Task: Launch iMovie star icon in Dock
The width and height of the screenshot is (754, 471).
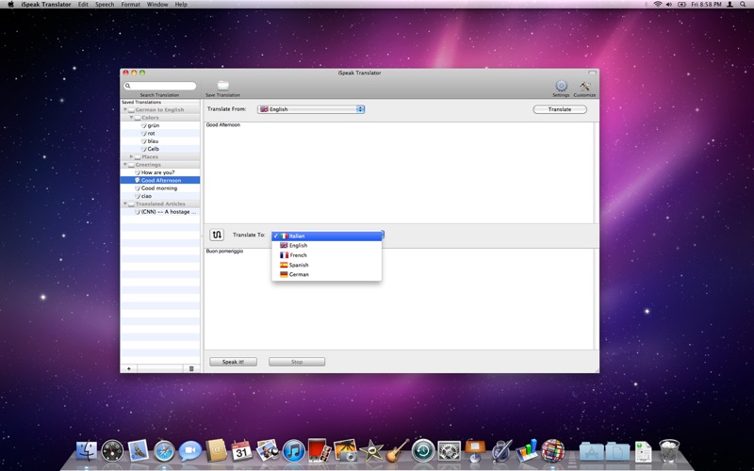Action: tap(371, 451)
